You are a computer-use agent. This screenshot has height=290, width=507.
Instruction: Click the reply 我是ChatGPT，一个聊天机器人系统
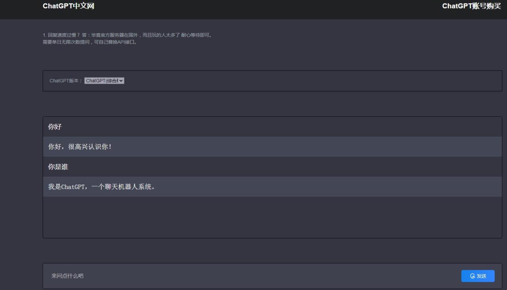pyautogui.click(x=101, y=187)
